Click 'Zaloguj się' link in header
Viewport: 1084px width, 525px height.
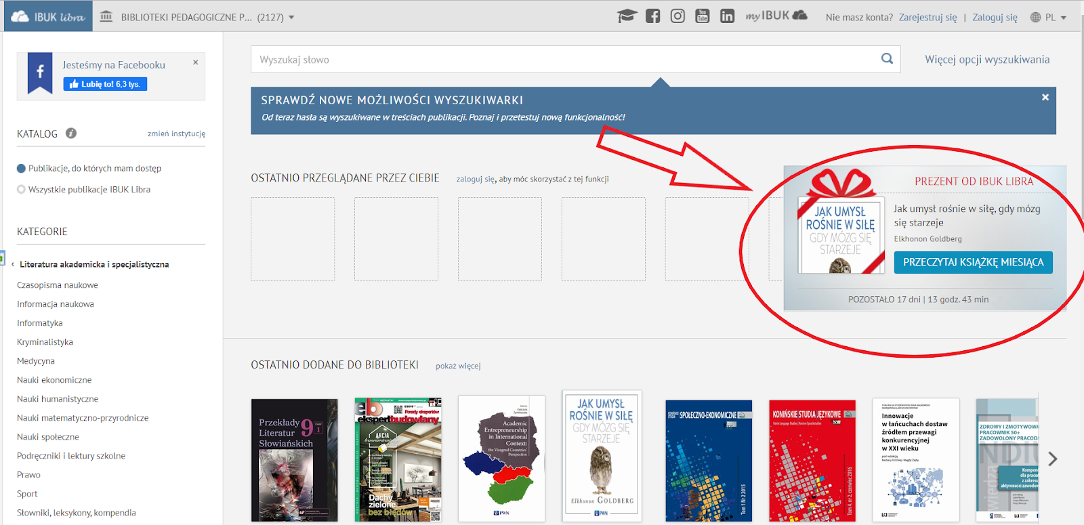(x=995, y=18)
